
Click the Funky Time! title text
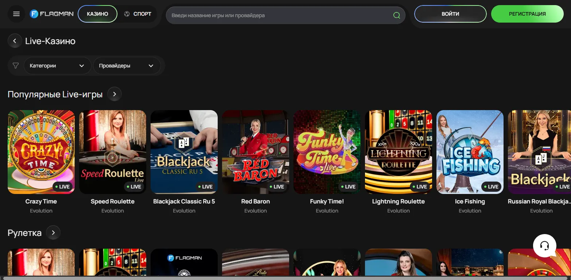(x=327, y=201)
